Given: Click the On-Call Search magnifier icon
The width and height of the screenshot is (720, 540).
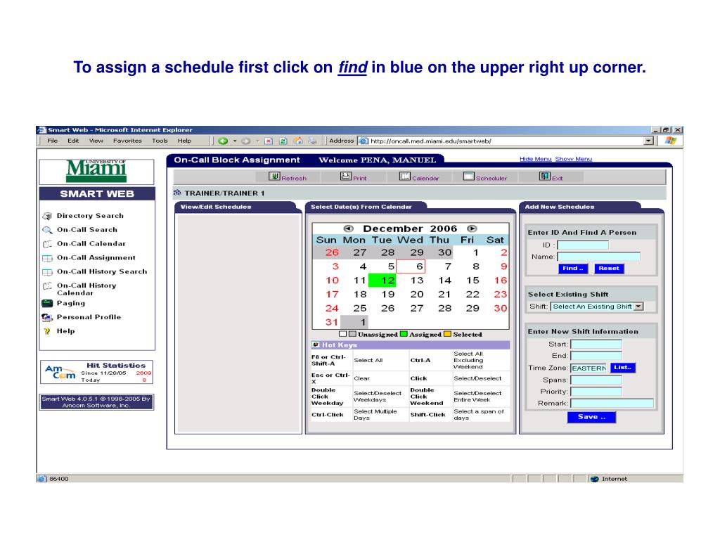Looking at the screenshot, I should pos(47,230).
